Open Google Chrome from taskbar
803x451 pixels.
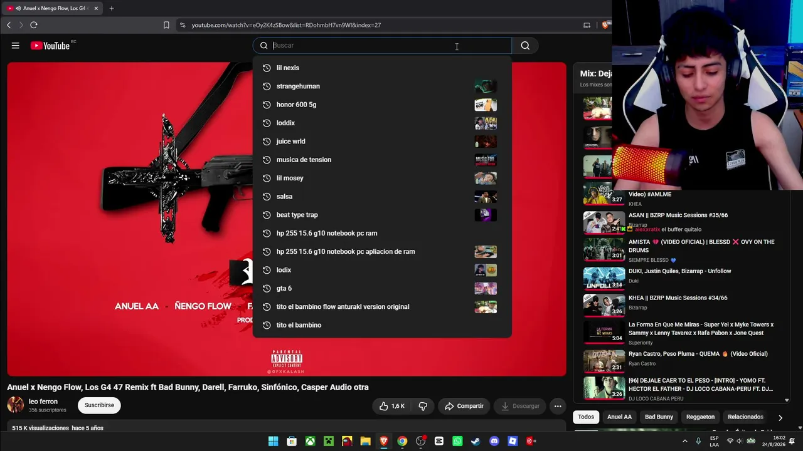click(x=402, y=441)
